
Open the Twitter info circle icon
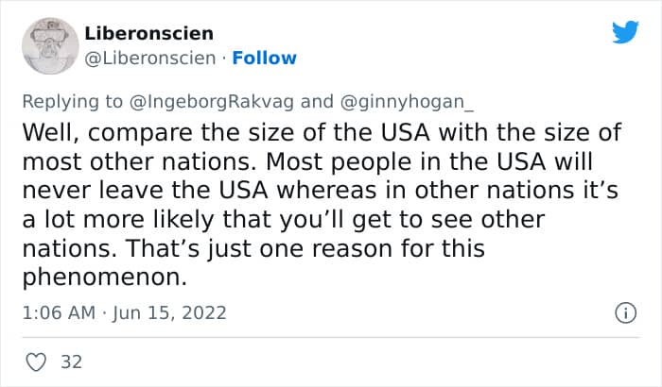coord(624,312)
